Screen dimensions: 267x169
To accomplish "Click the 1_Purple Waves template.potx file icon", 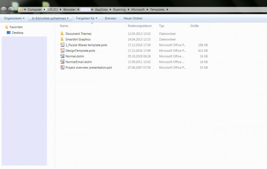I will [x=62, y=45].
